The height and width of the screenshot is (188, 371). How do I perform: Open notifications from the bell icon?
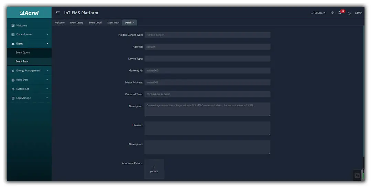pyautogui.click(x=340, y=13)
